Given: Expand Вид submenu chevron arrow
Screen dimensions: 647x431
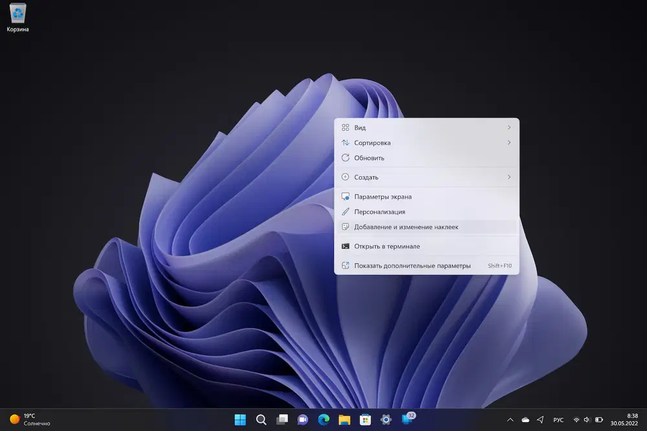Looking at the screenshot, I should 509,127.
